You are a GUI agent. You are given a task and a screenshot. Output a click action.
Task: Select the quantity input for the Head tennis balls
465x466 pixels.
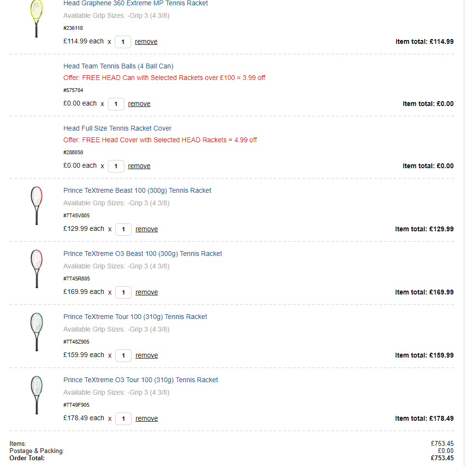point(116,104)
